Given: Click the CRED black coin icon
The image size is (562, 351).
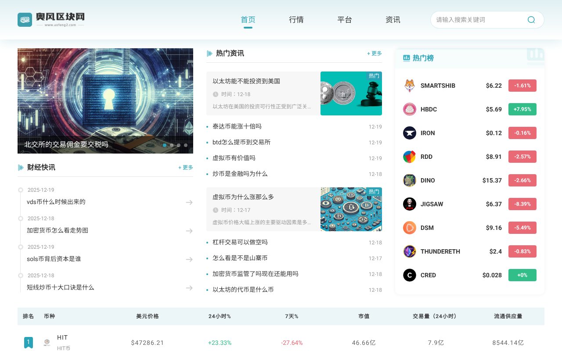Looking at the screenshot, I should (x=409, y=275).
